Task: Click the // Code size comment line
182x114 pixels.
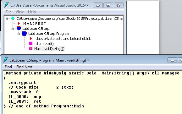Action: 41,87
